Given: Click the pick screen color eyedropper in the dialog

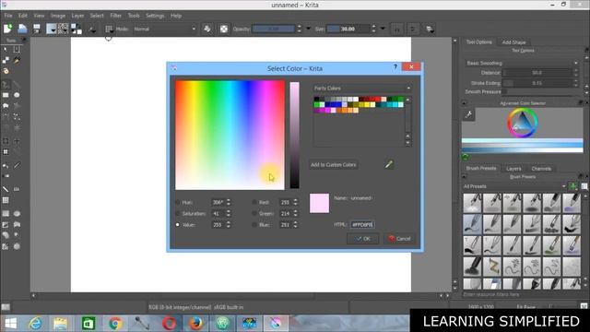Looking at the screenshot, I should pos(389,164).
